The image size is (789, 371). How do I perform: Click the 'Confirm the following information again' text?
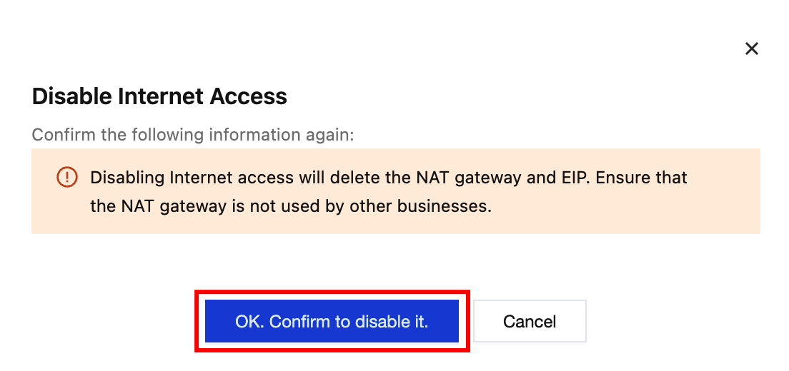click(193, 134)
